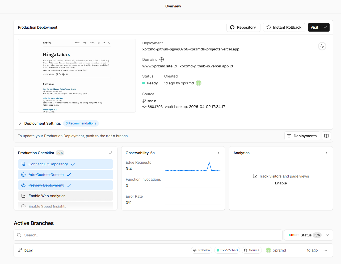Open Observability panel chevron

(218, 153)
